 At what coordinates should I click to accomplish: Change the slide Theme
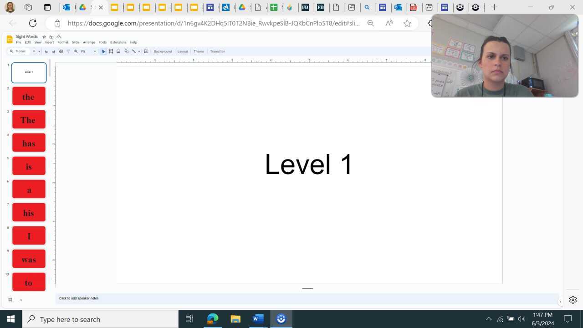coord(199,51)
